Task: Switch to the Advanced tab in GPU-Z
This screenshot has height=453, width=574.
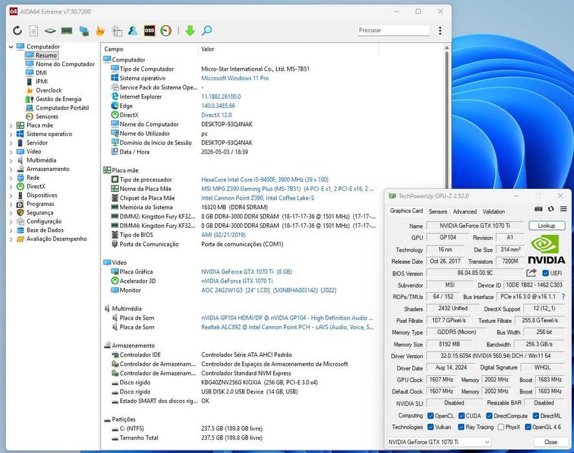Action: point(465,212)
